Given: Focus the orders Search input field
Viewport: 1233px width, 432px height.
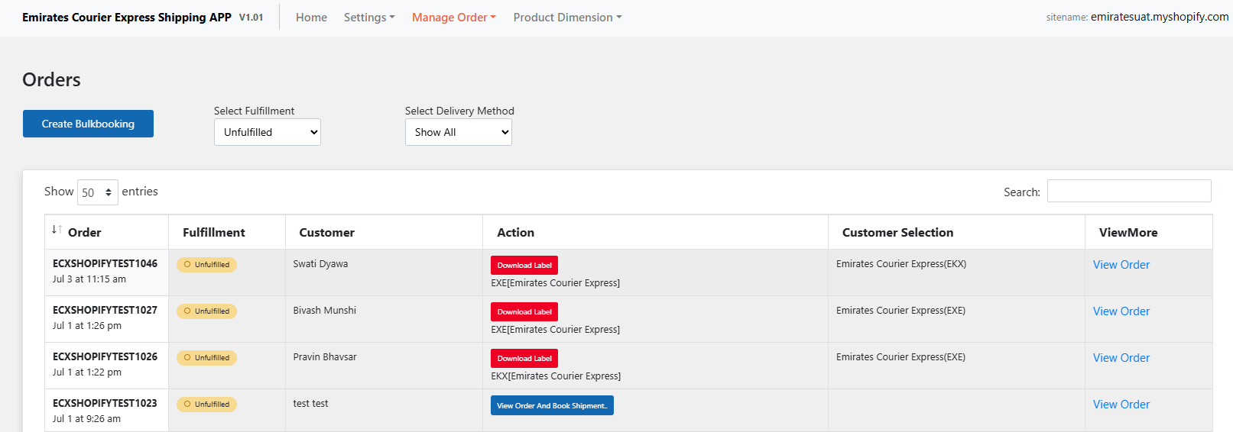Looking at the screenshot, I should [1129, 191].
